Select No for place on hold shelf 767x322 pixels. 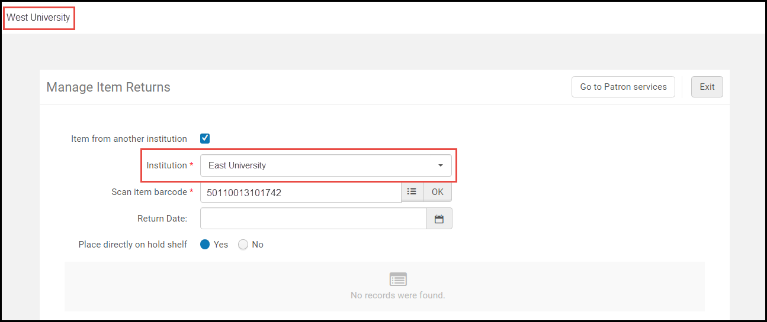(243, 245)
